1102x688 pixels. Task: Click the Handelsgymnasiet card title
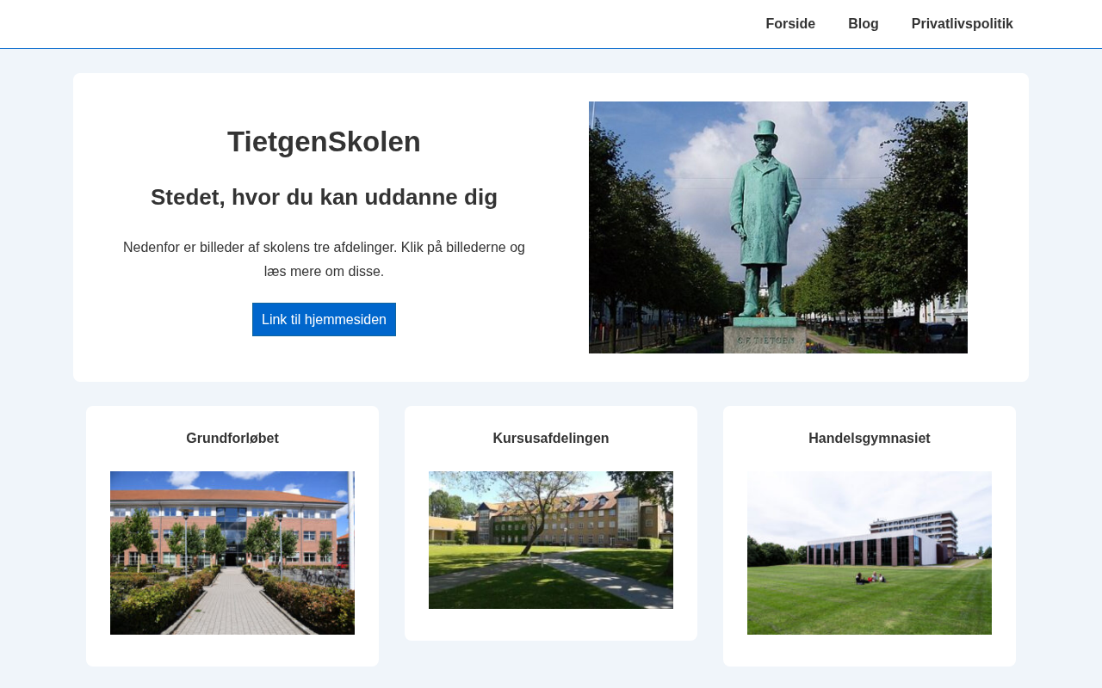tap(870, 439)
